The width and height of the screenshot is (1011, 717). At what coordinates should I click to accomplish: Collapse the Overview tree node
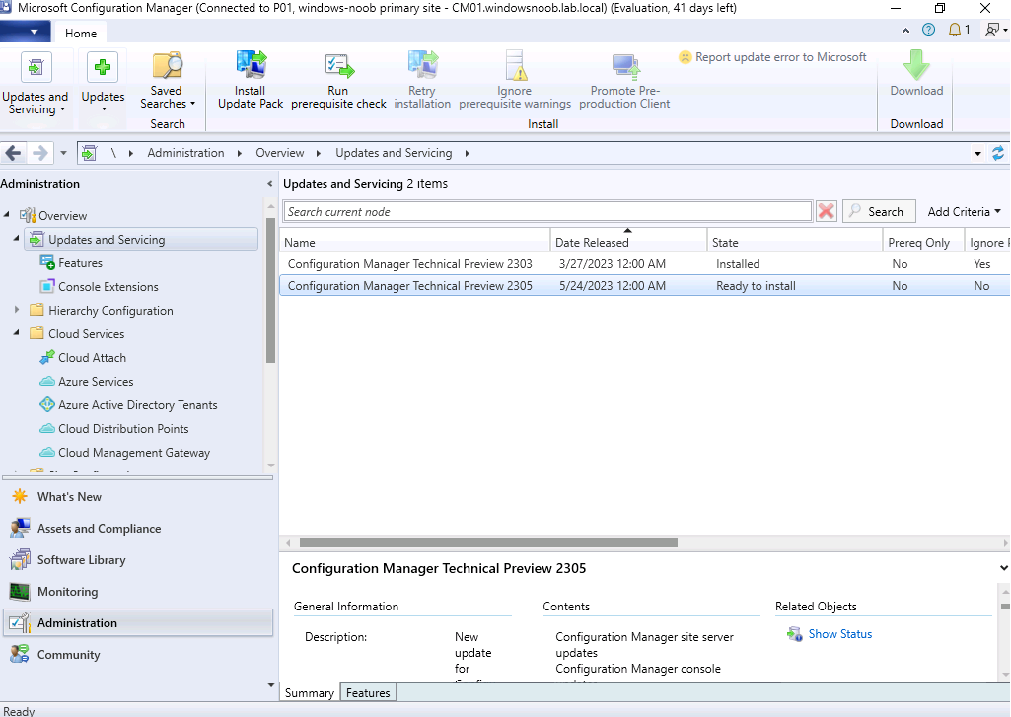tap(7, 215)
